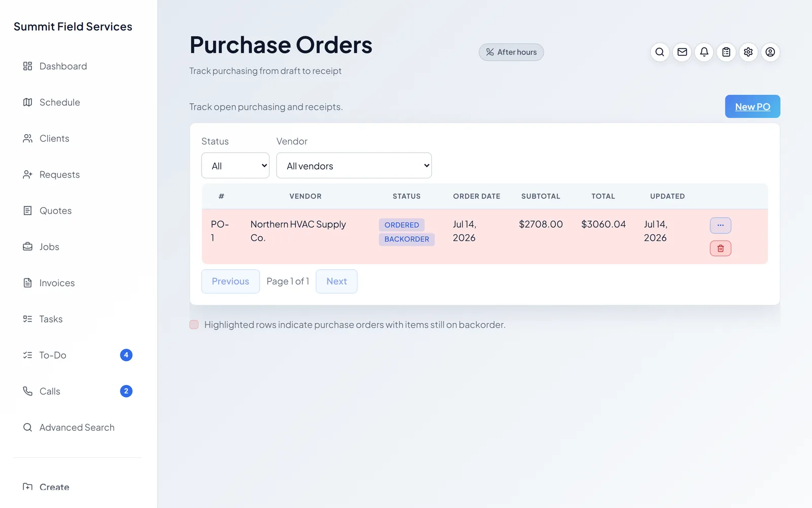Expand the Status filter dropdown

(x=235, y=166)
